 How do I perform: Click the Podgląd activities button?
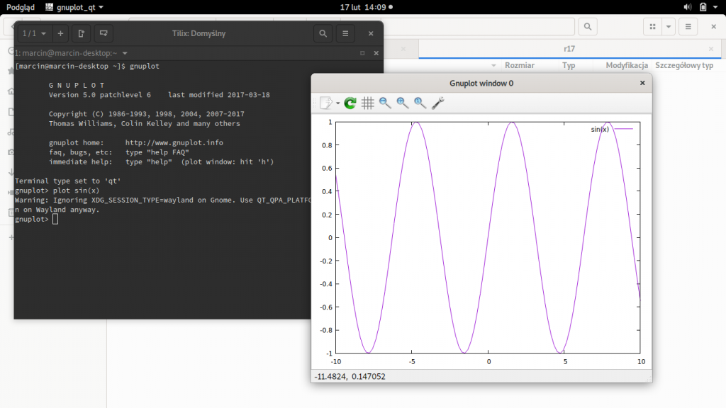pos(21,7)
